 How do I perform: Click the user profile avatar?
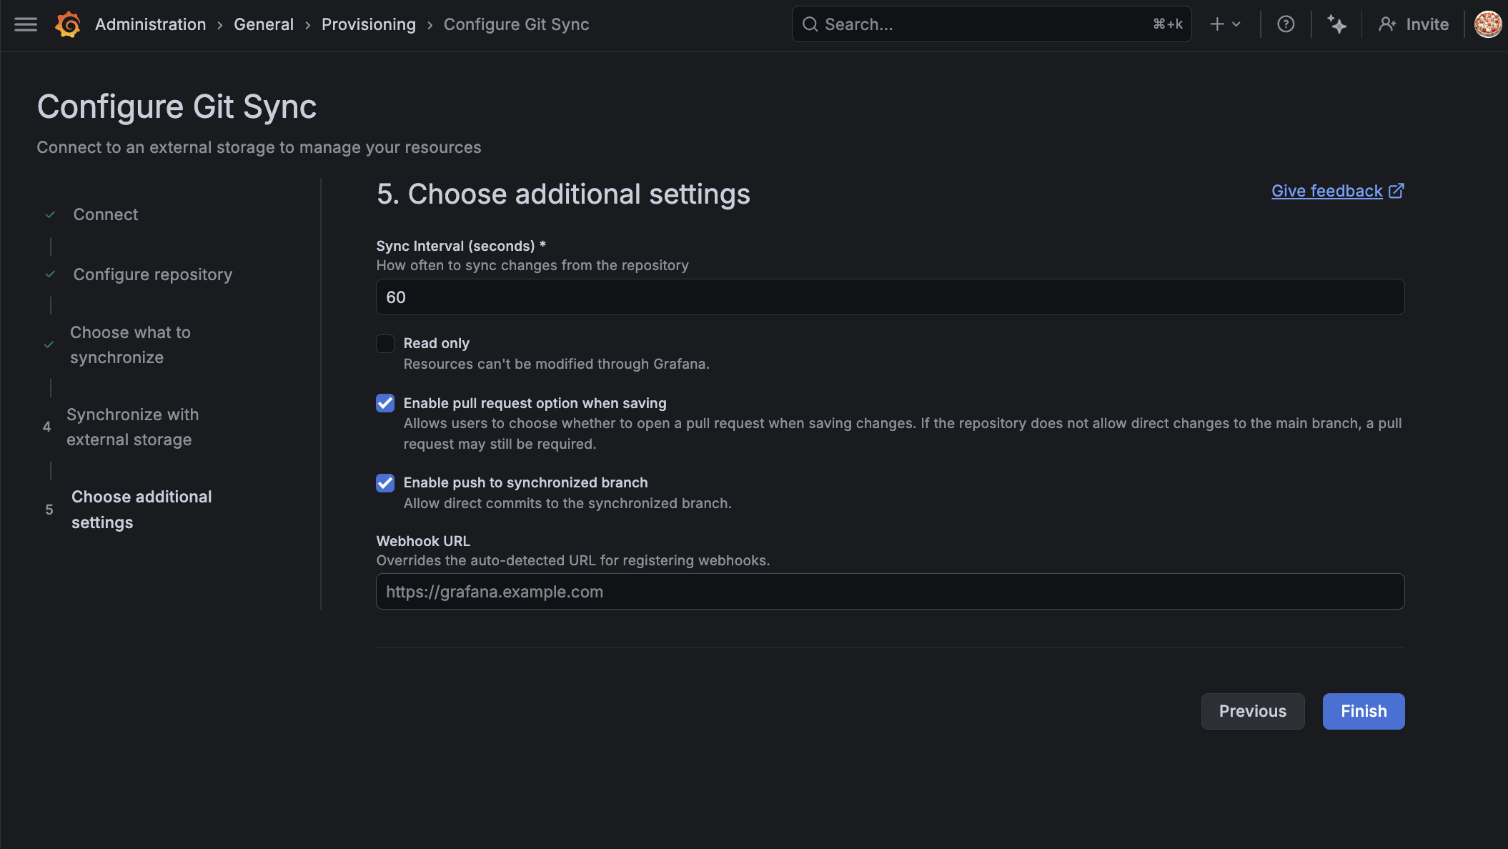tap(1488, 24)
